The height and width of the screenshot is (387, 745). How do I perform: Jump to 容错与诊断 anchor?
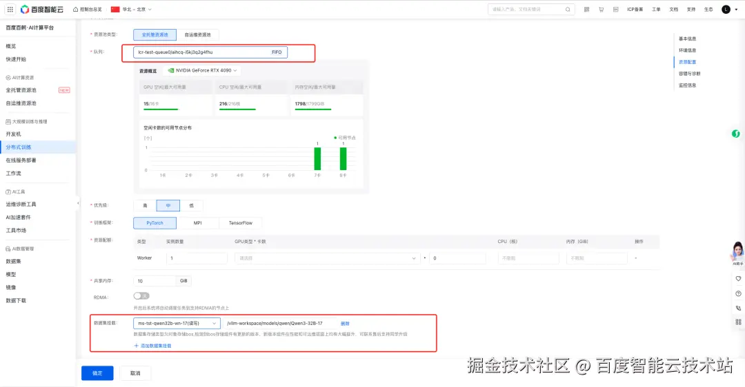pyautogui.click(x=689, y=74)
